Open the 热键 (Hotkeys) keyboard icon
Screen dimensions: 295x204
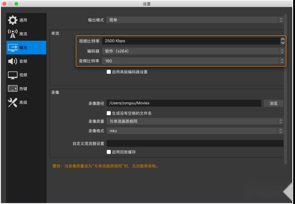[13, 88]
